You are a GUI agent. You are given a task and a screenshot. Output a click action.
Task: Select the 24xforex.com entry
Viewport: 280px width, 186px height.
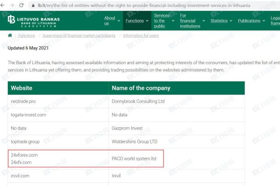pyautogui.click(x=24, y=155)
